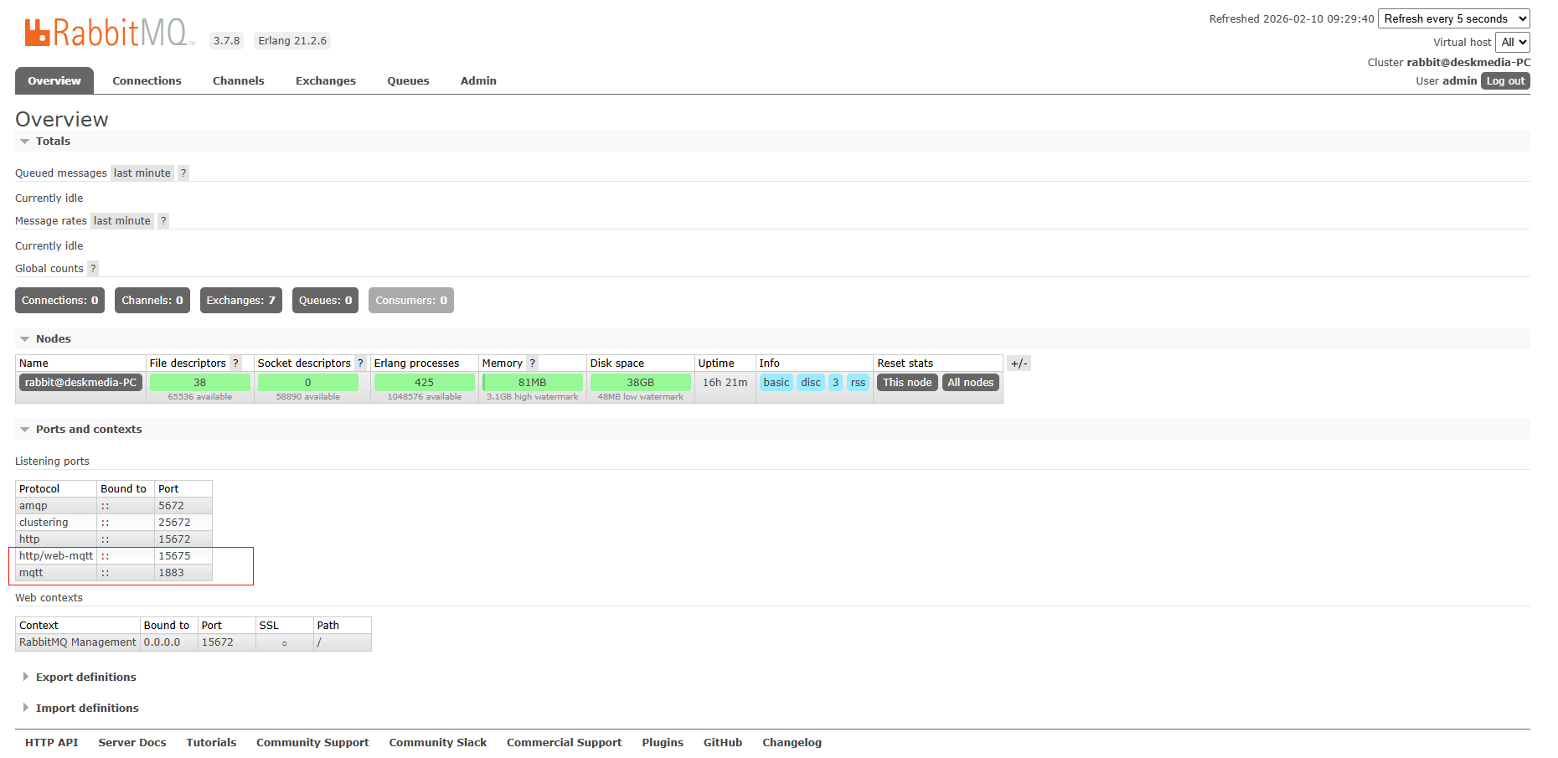
Task: Open help for Global counts
Action: pyautogui.click(x=93, y=269)
